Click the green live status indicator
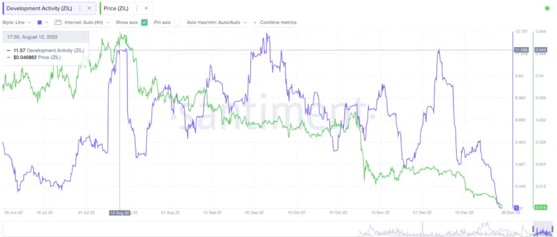 click(547, 8)
